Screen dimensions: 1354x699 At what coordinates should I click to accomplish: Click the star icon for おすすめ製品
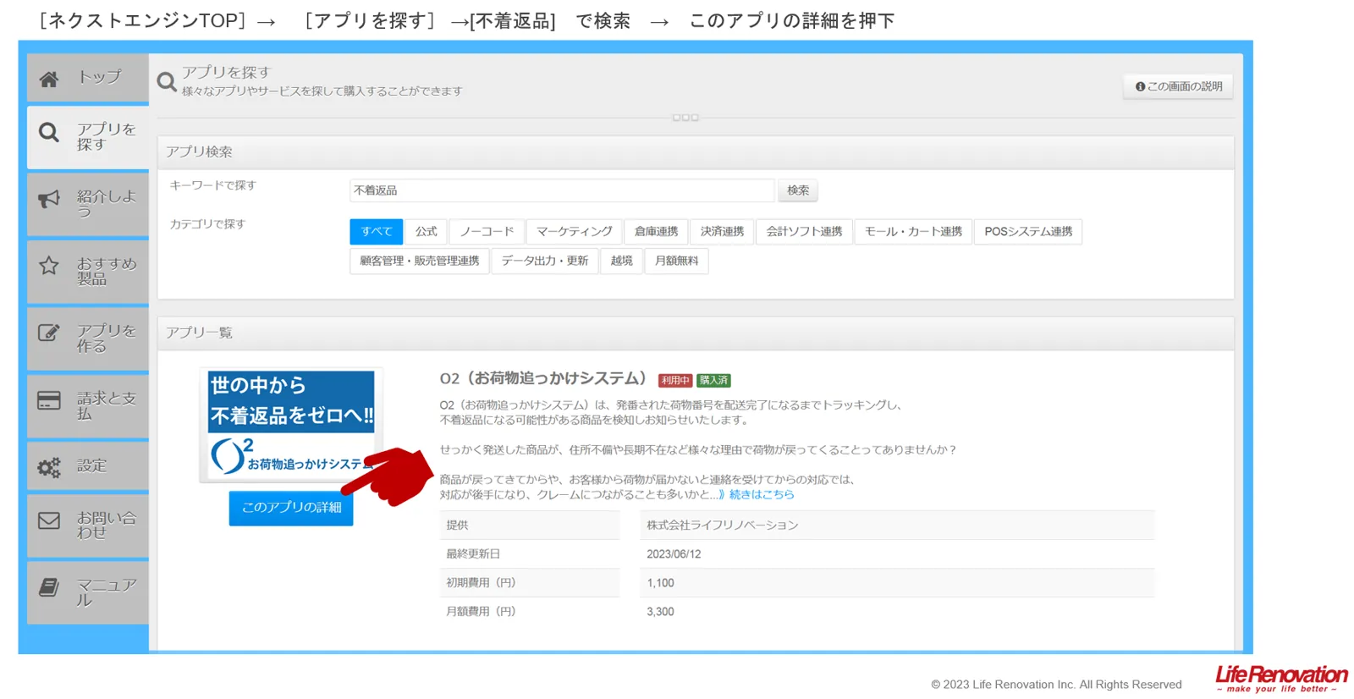(x=49, y=266)
